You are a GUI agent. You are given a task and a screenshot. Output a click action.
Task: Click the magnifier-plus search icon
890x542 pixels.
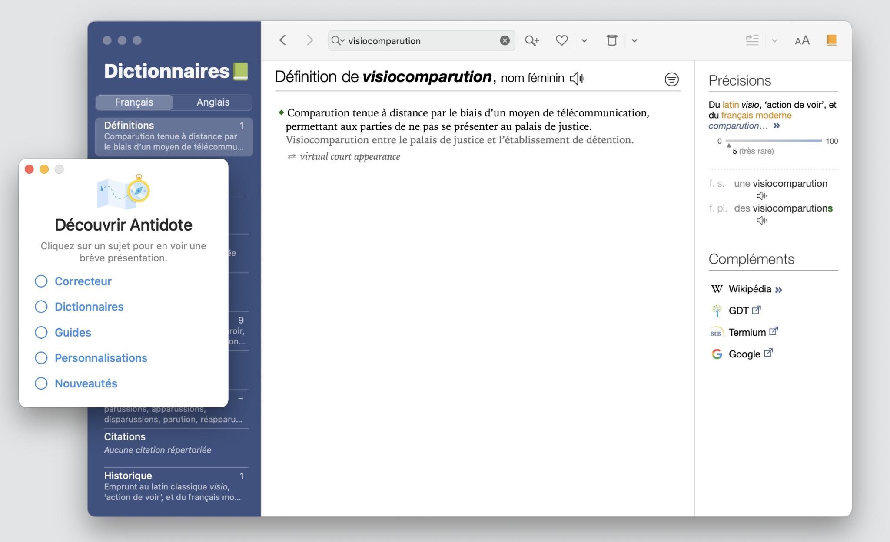click(x=531, y=40)
